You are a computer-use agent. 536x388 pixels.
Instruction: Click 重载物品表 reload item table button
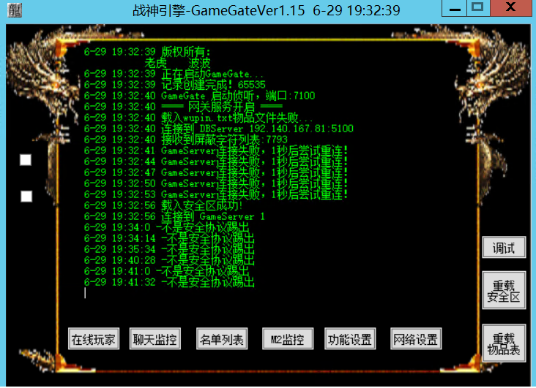click(504, 343)
